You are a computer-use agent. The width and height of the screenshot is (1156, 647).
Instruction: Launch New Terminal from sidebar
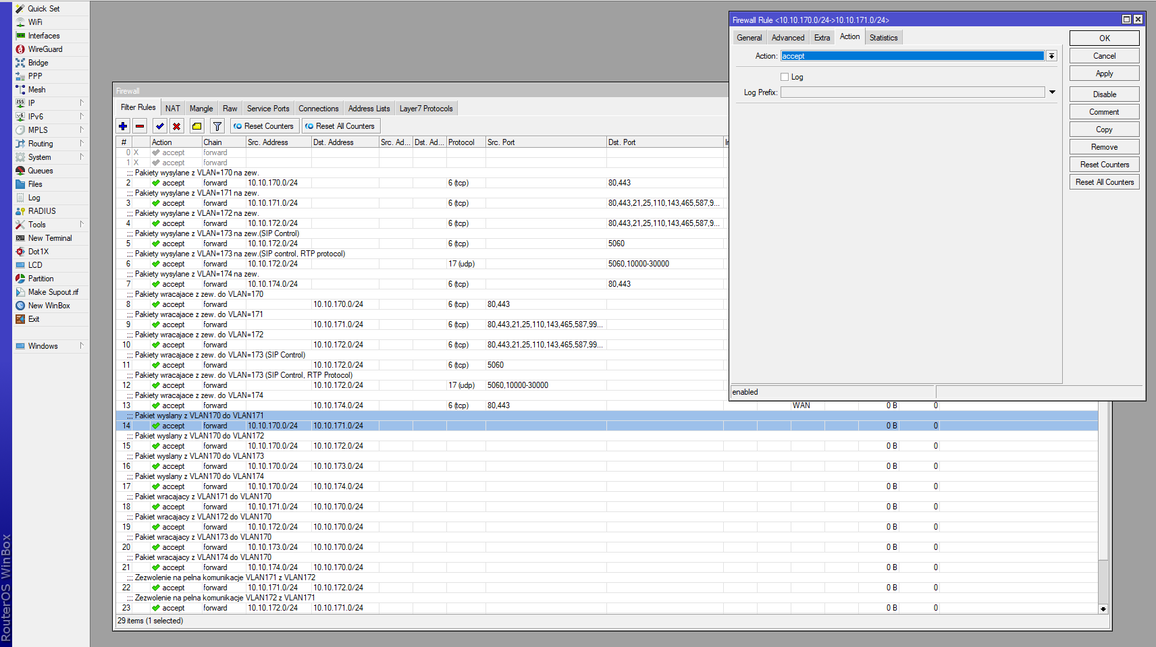pyautogui.click(x=50, y=238)
